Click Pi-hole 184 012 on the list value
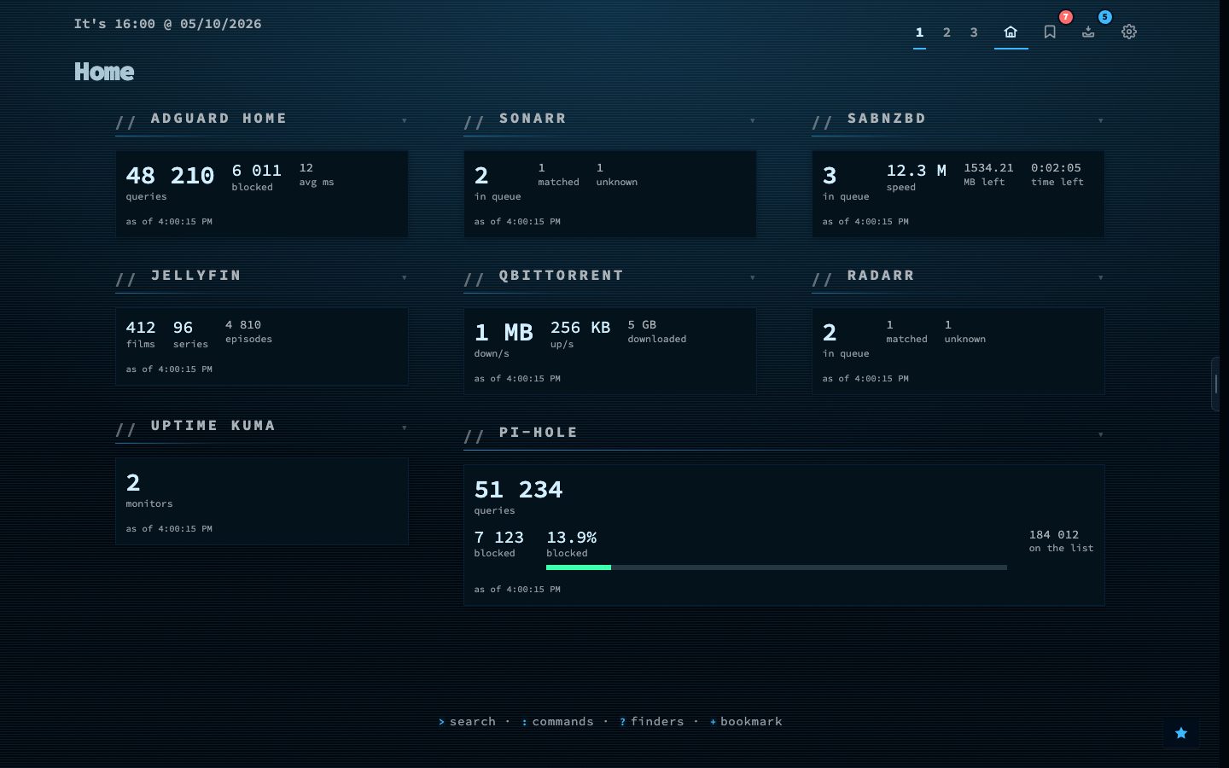1229x768 pixels. point(1061,541)
